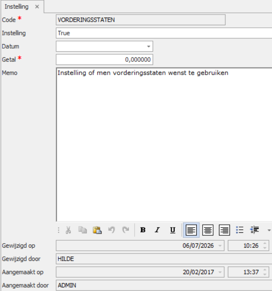Click the Code label
Image resolution: width=272 pixels, height=291 pixels.
click(x=9, y=20)
